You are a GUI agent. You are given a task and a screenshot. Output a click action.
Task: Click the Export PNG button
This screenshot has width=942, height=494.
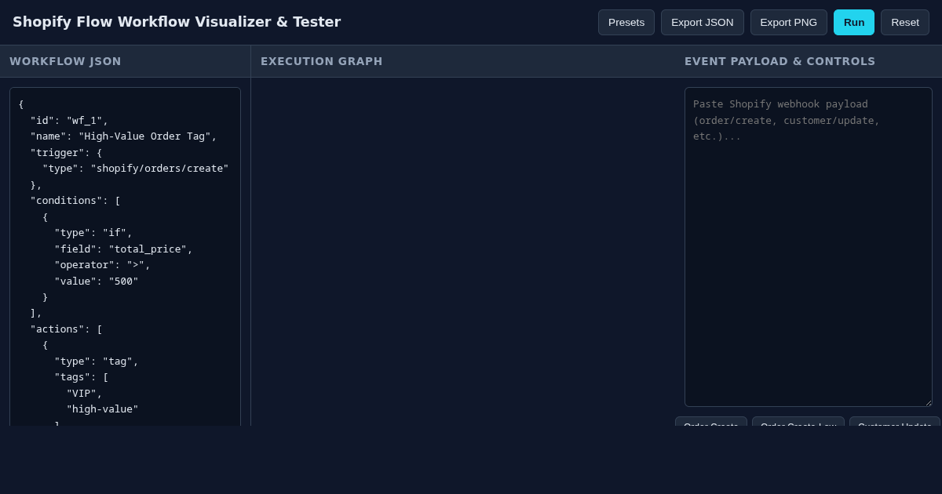(788, 22)
